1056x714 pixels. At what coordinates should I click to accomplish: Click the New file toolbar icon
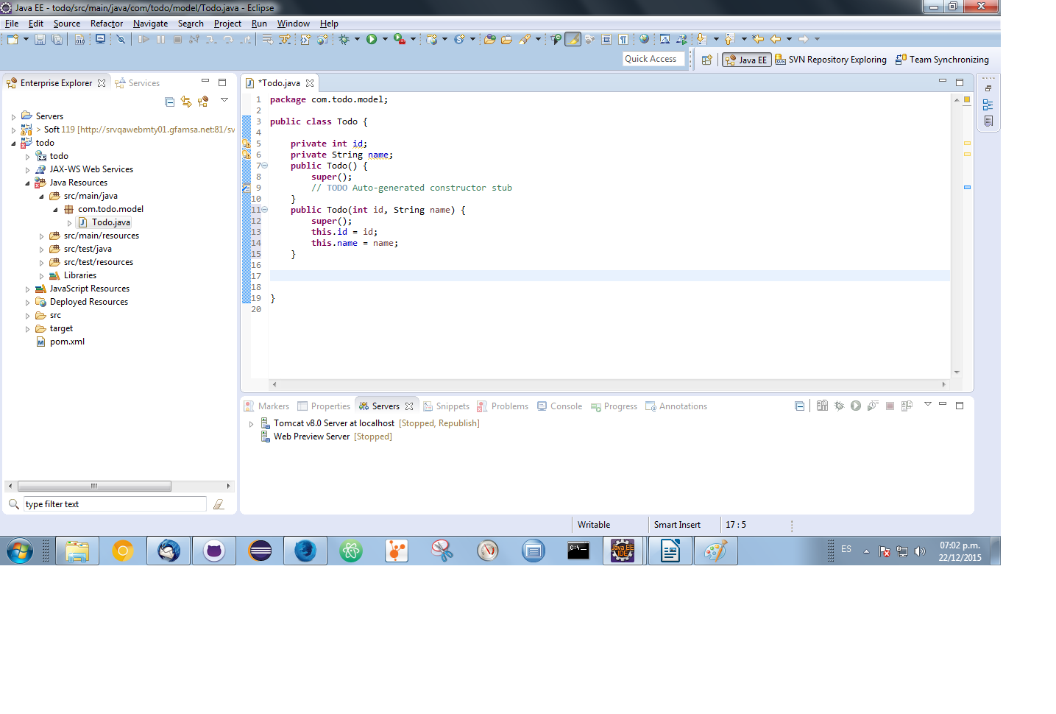click(x=13, y=39)
